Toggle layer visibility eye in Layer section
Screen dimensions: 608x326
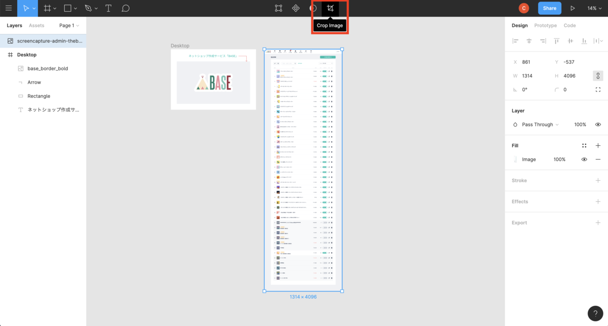[x=598, y=125]
